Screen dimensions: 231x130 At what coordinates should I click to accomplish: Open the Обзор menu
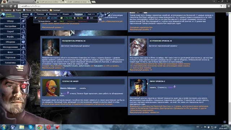[10, 21]
